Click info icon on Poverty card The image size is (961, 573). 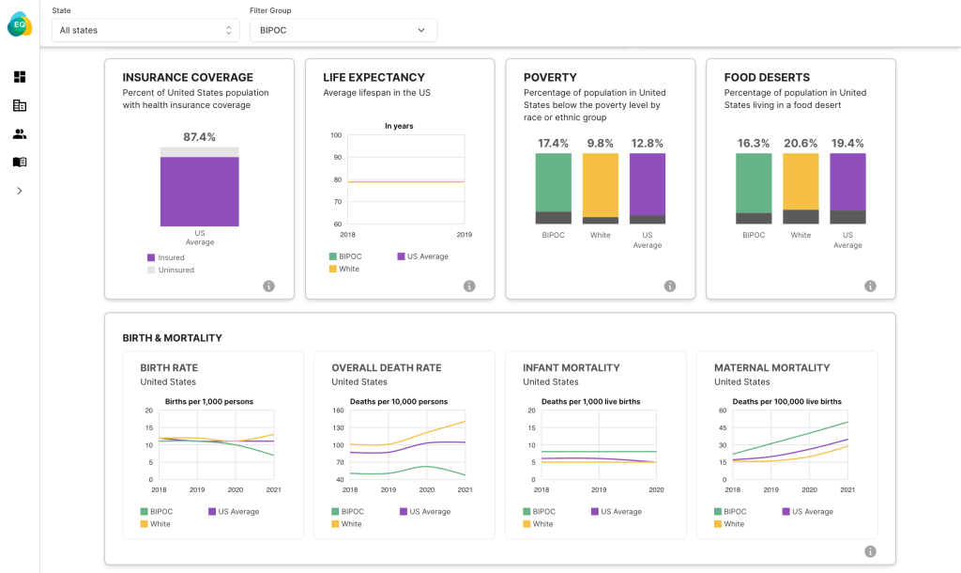click(670, 286)
